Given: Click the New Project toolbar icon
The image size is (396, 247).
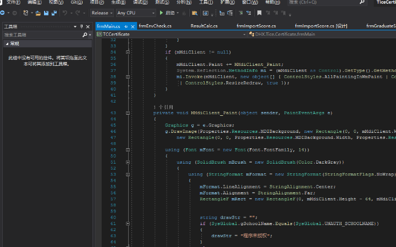Looking at the screenshot, I should pyautogui.click(x=25, y=13).
